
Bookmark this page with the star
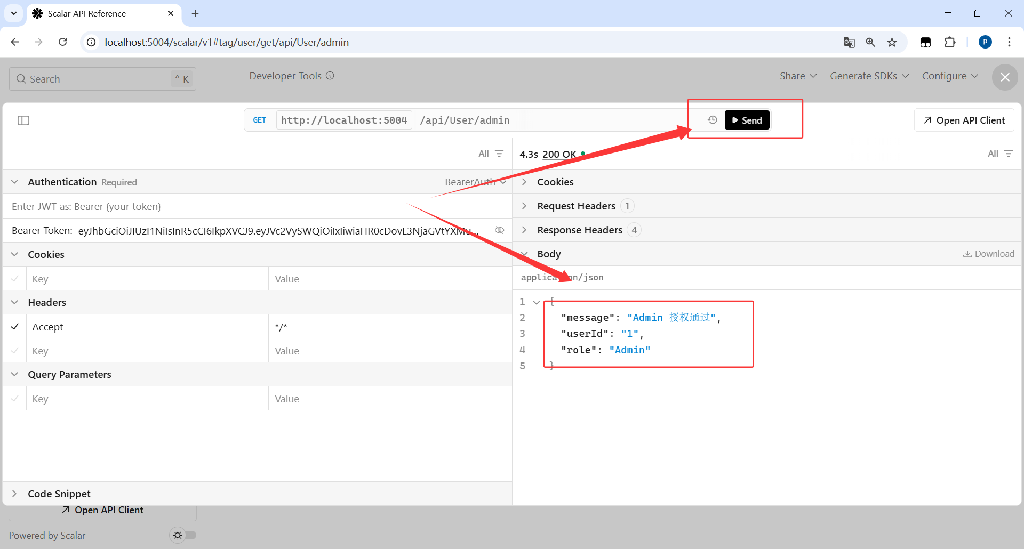point(892,42)
